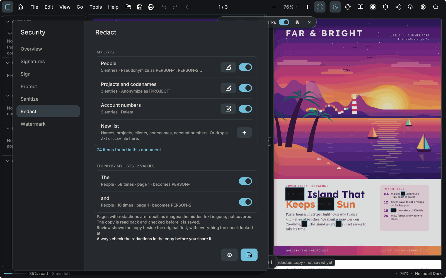Disable the Projects and codenames toggle
Image resolution: width=446 pixels, height=278 pixels.
point(245,88)
